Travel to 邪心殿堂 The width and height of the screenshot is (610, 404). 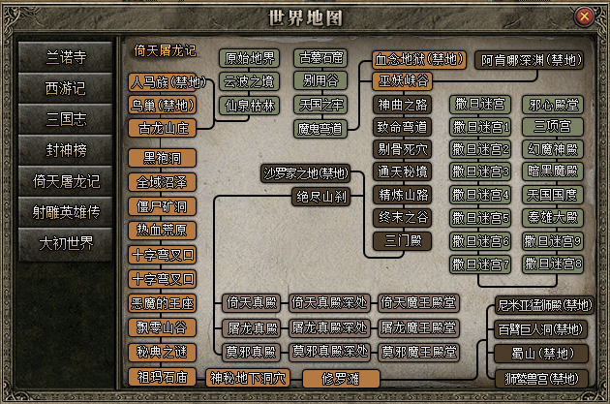pos(553,105)
